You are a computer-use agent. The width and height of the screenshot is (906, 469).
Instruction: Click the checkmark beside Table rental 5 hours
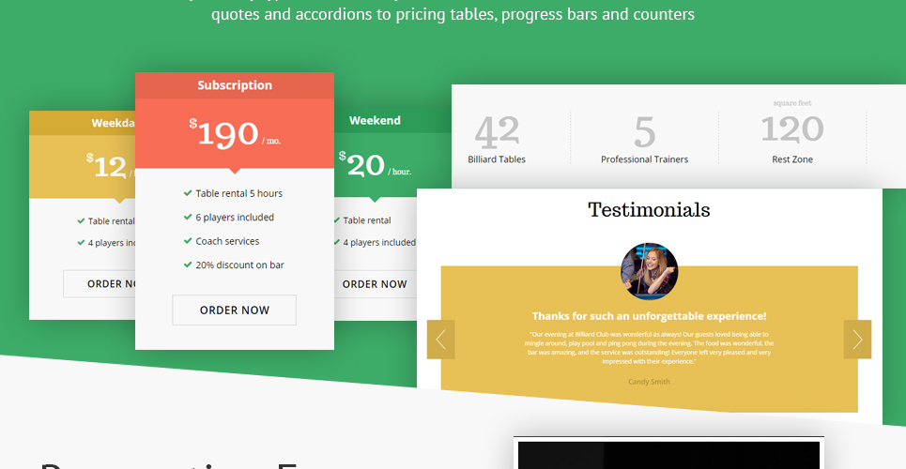187,193
